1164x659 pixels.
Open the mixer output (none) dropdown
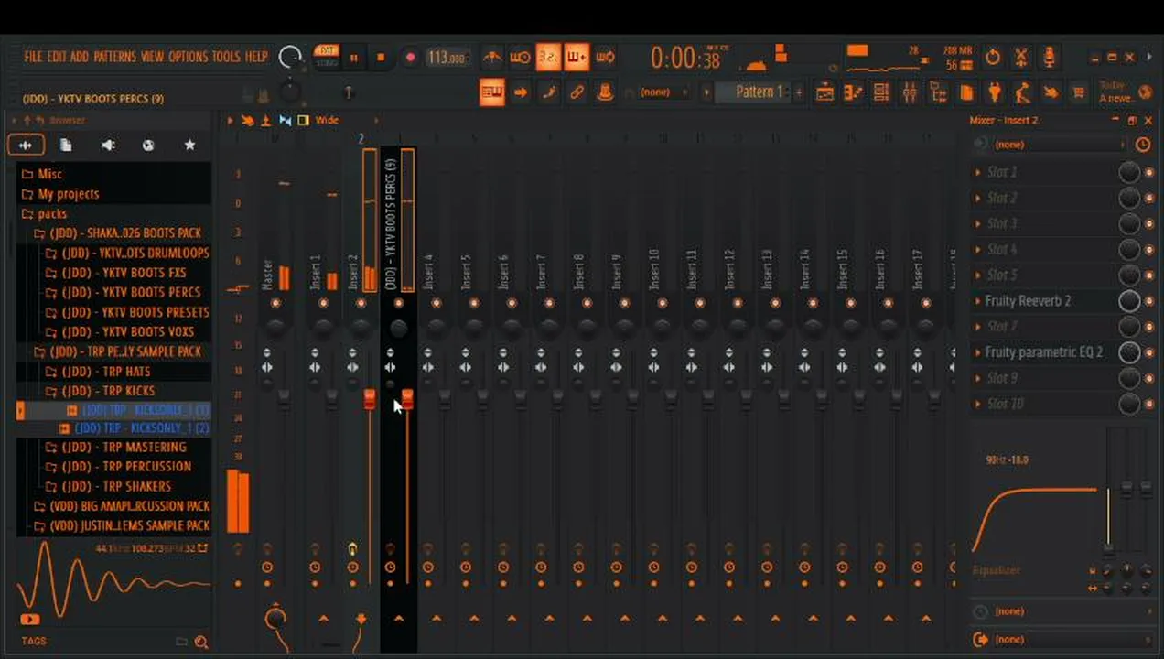coord(1062,640)
